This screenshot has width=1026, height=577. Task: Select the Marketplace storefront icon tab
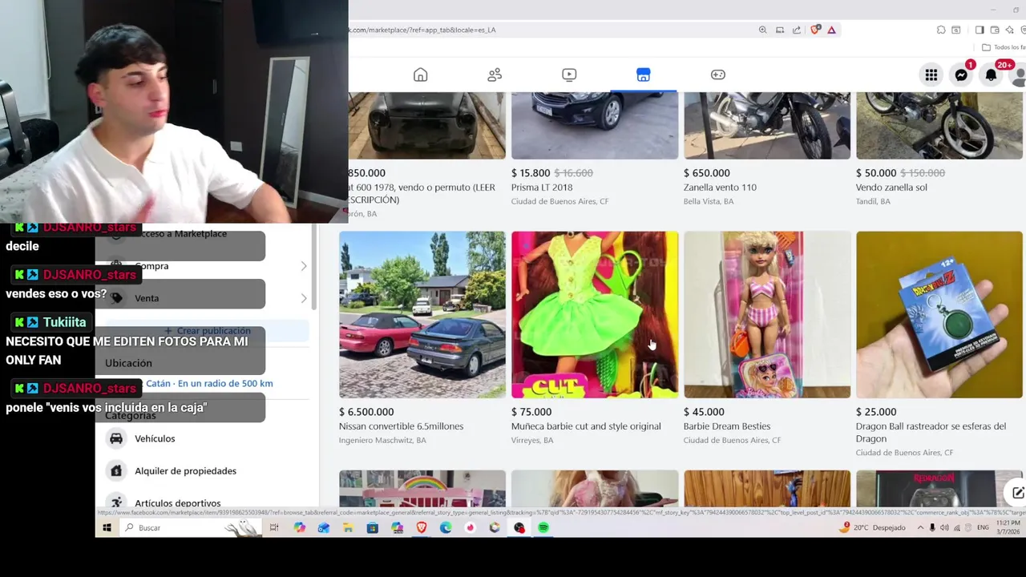(x=643, y=75)
